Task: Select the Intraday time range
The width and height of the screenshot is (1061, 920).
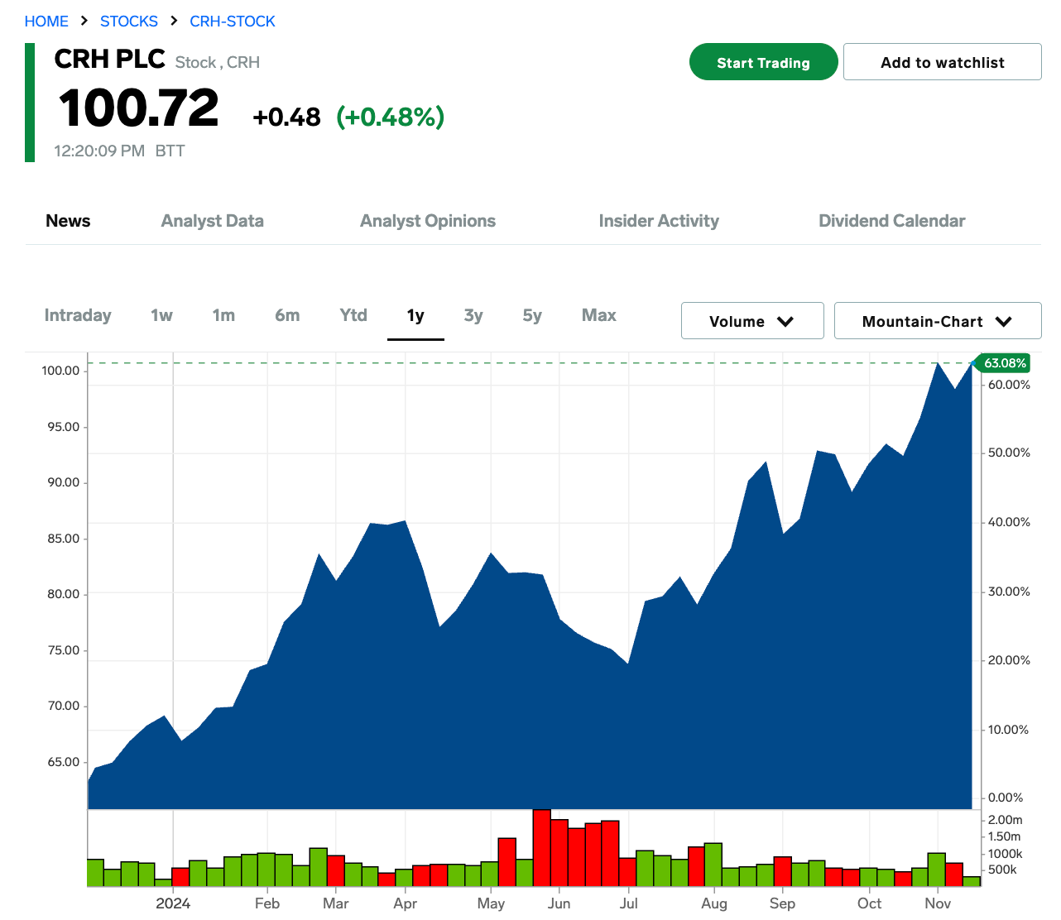Action: (78, 315)
